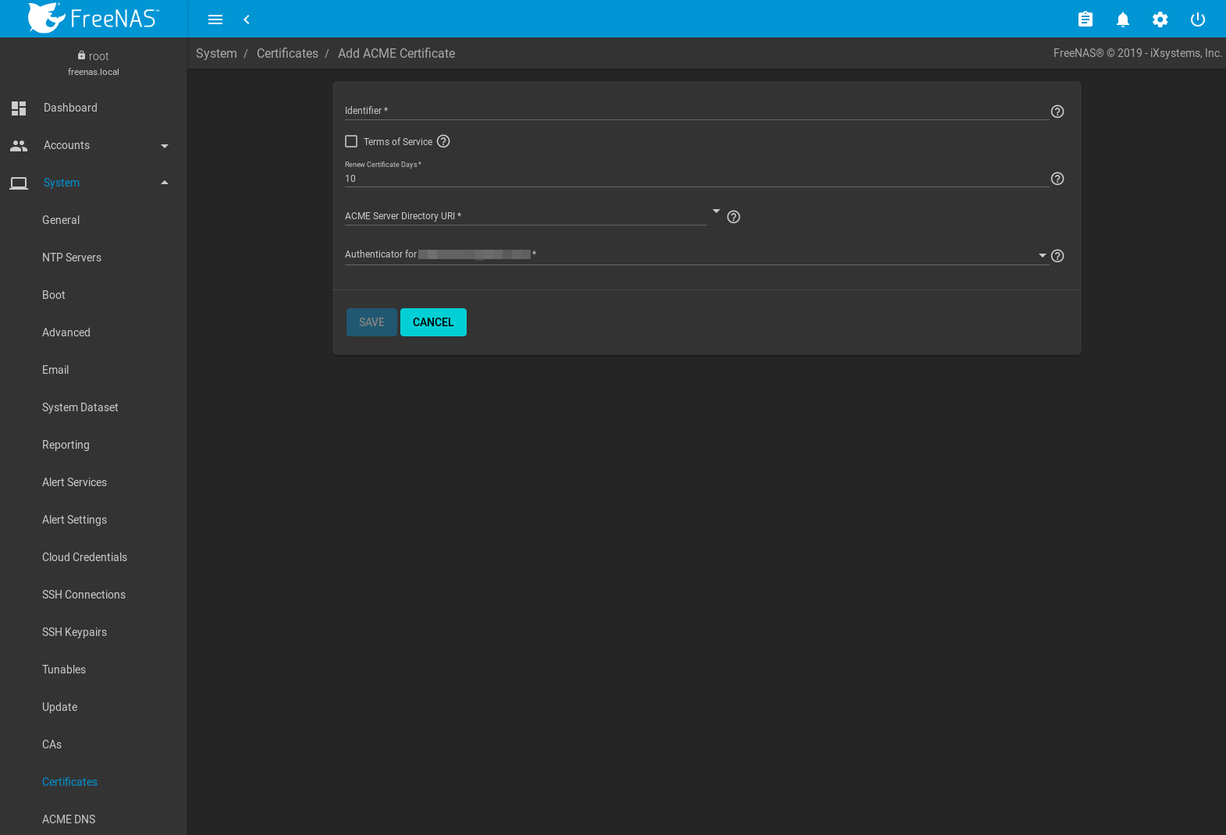
Task: Click the System laptop icon
Action: click(x=19, y=183)
